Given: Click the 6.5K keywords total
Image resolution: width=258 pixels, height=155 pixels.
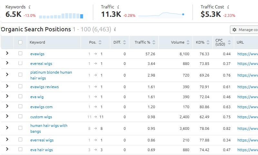Looking at the screenshot, I should click(14, 14).
